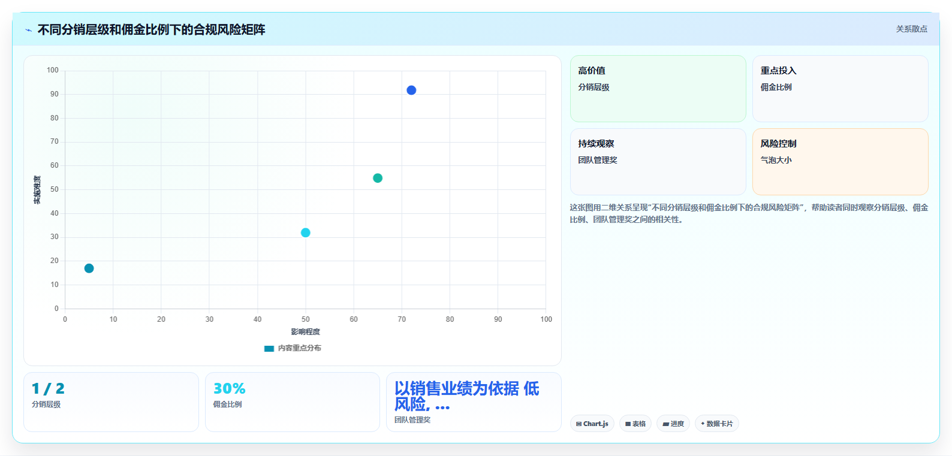The width and height of the screenshot is (952, 456).
Task: Click the 关系散点 label in header
Action: (x=911, y=29)
